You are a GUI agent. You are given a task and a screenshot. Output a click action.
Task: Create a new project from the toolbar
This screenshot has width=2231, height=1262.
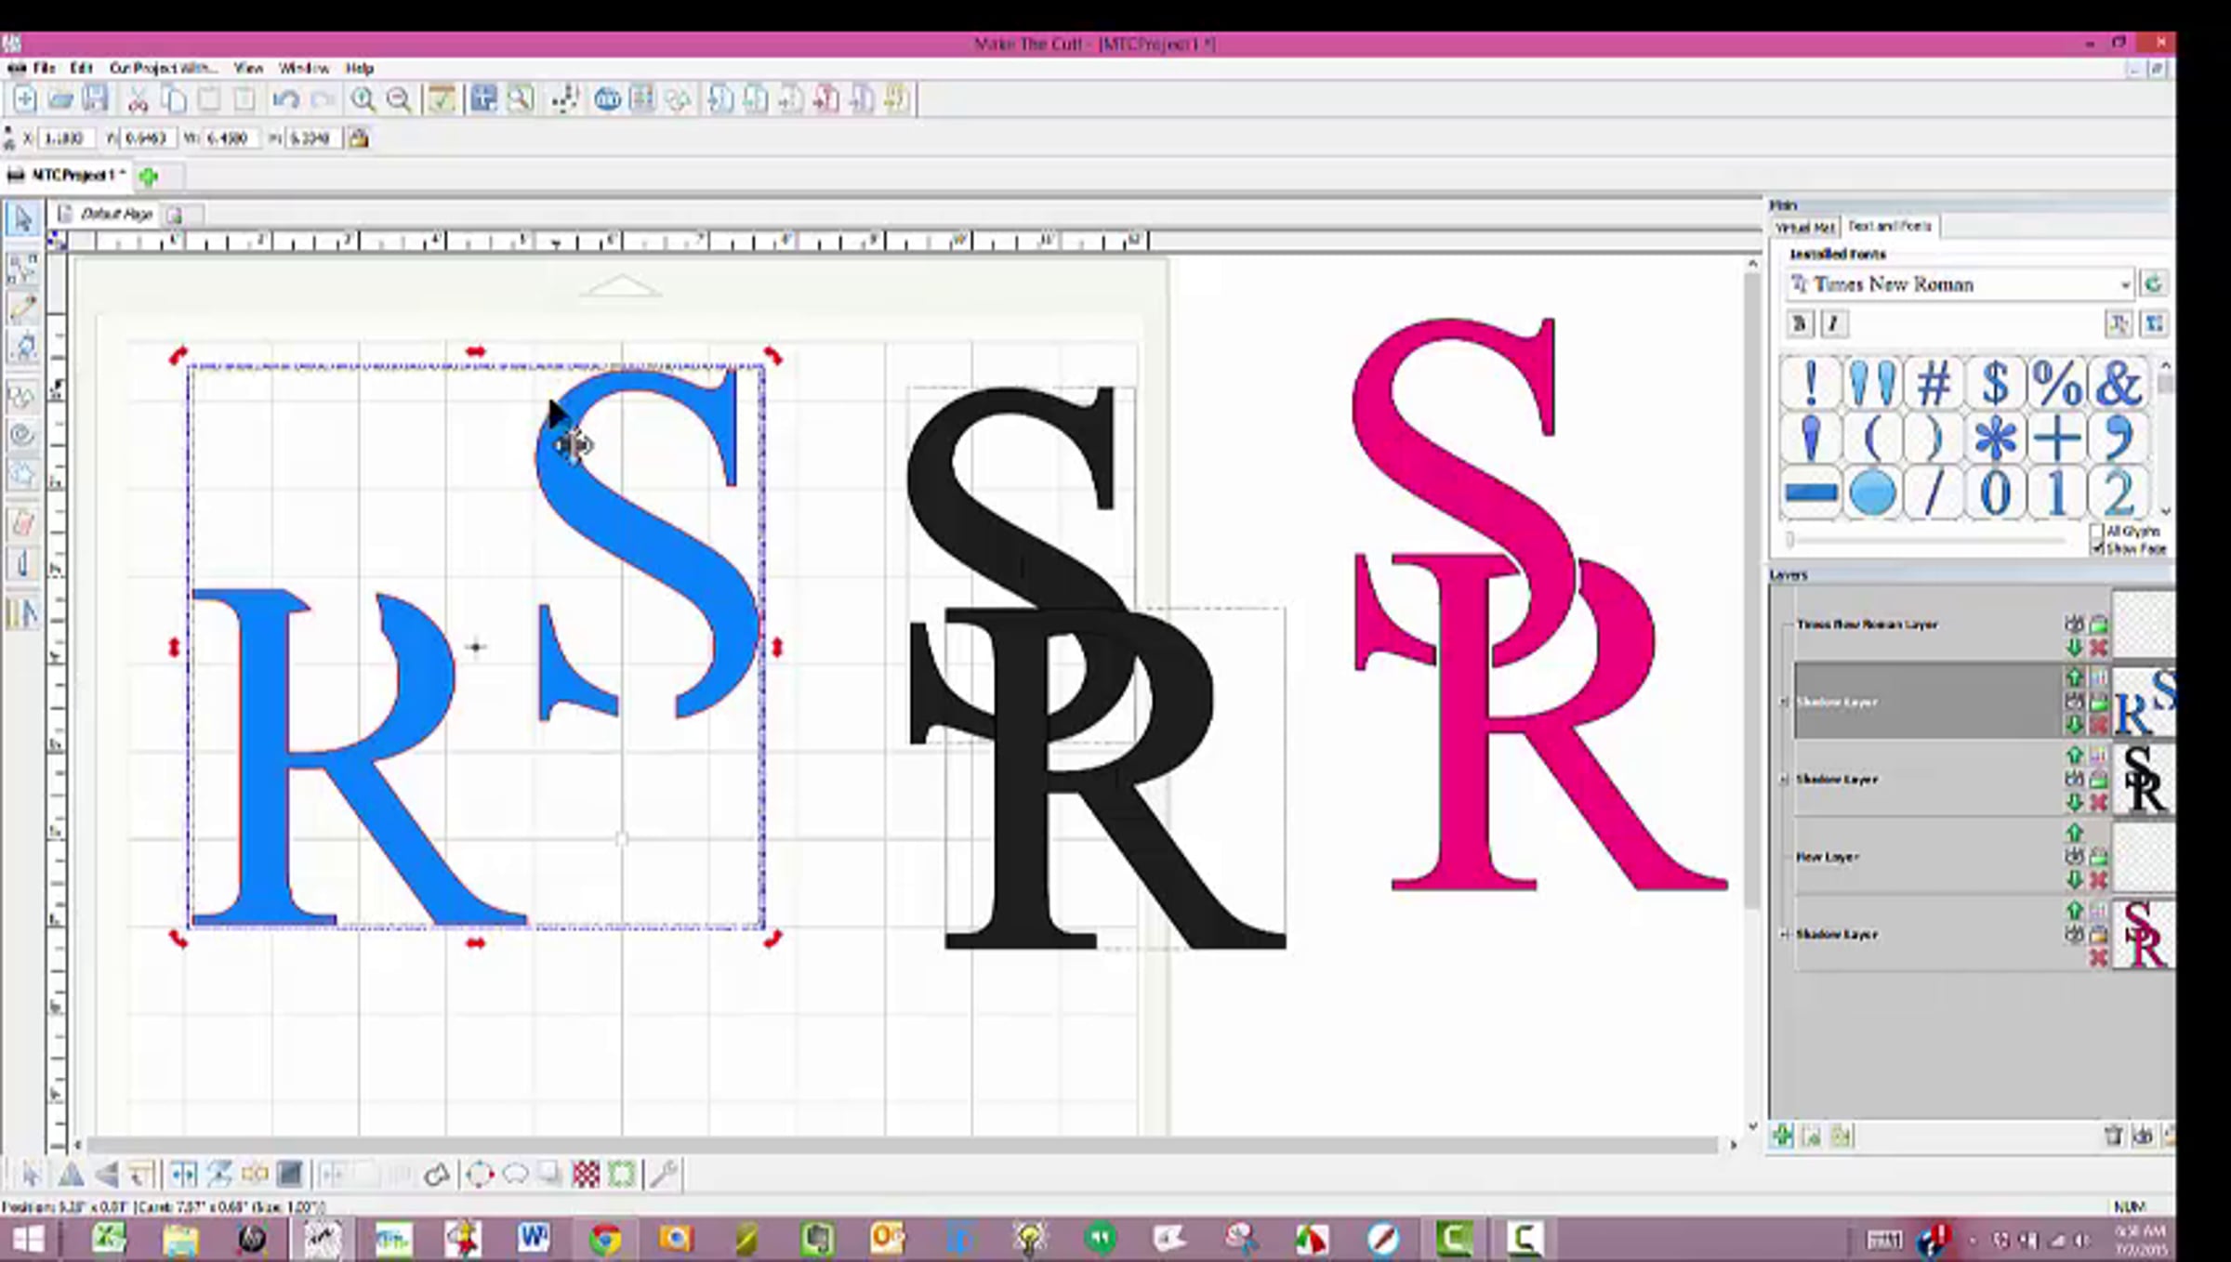point(25,99)
